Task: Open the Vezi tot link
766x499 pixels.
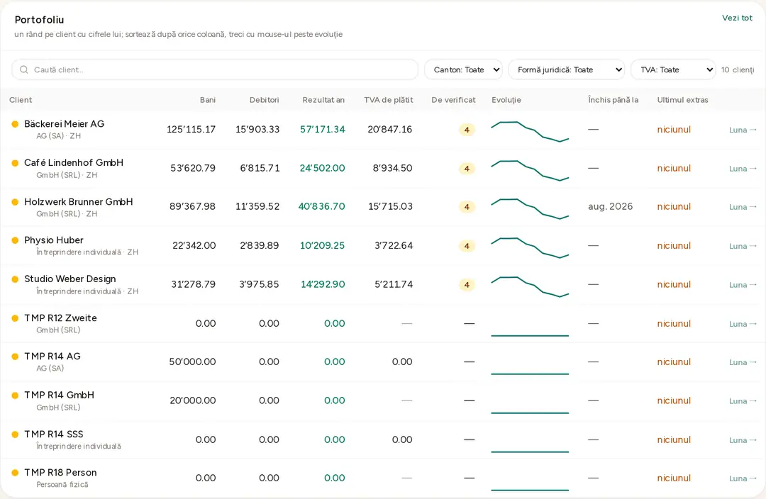Action: pyautogui.click(x=737, y=18)
